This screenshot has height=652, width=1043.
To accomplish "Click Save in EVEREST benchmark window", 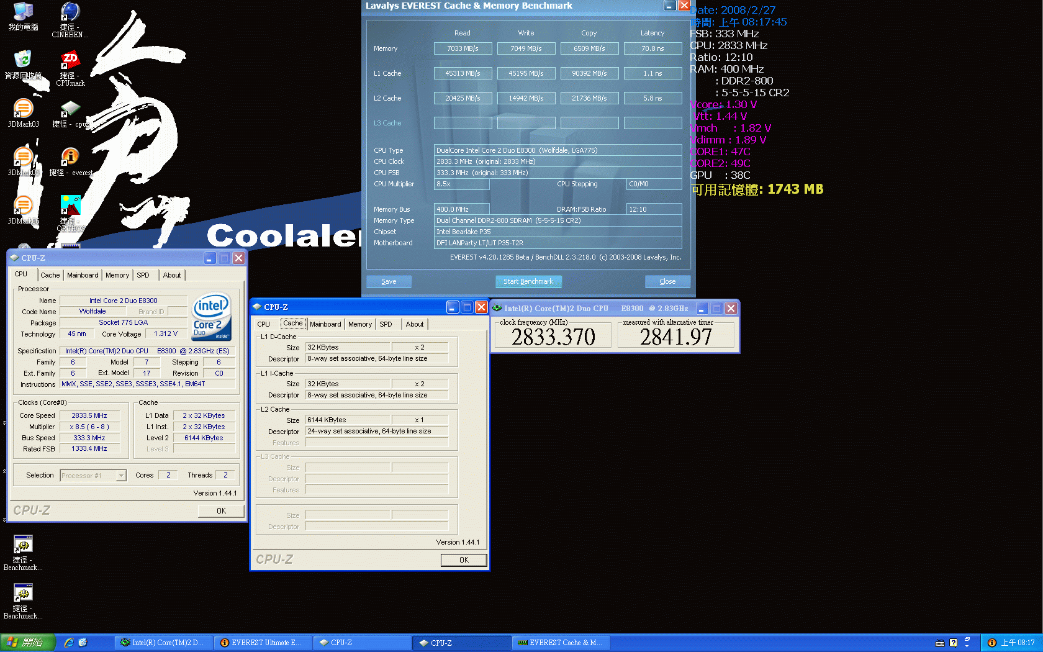I will click(x=389, y=281).
